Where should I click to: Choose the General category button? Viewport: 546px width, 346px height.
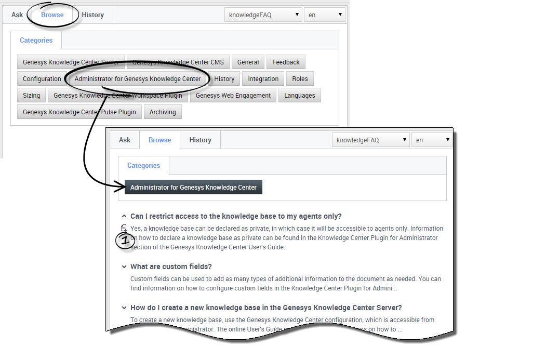point(248,62)
